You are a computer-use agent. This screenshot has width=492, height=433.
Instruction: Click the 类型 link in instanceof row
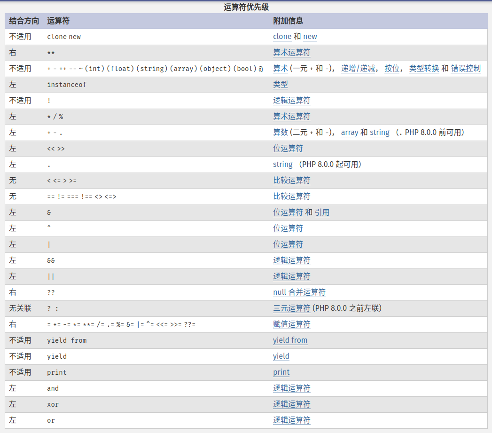click(280, 85)
